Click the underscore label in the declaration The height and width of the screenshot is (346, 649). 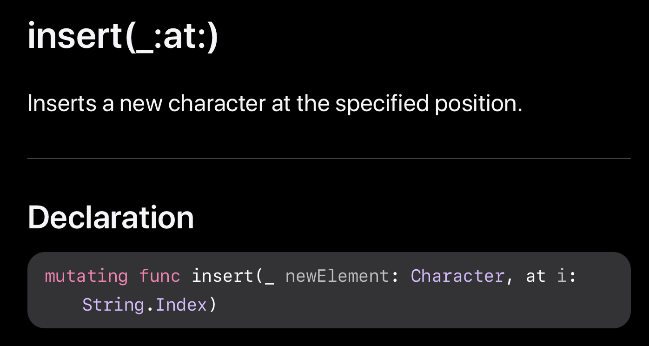click(x=269, y=278)
